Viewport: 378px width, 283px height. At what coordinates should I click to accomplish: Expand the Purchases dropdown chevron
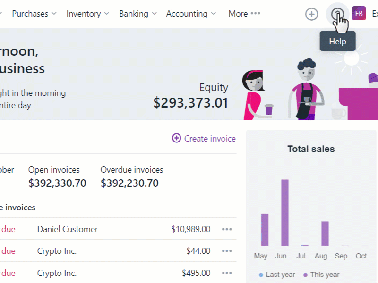click(54, 14)
